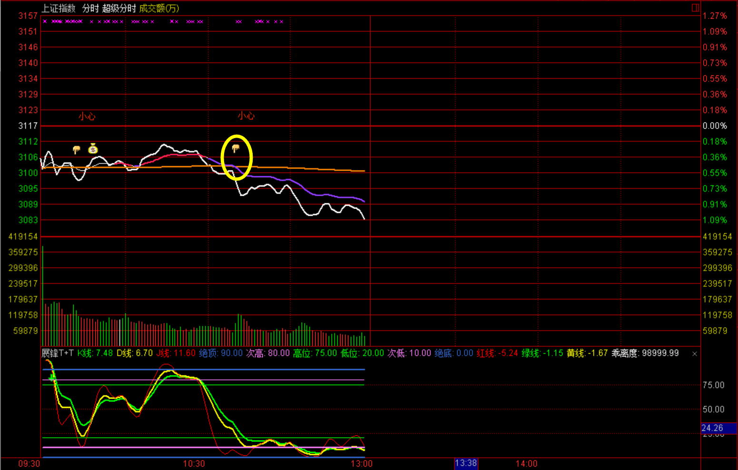Switch to the 超级分时 tab
This screenshot has width=738, height=470.
(x=119, y=8)
